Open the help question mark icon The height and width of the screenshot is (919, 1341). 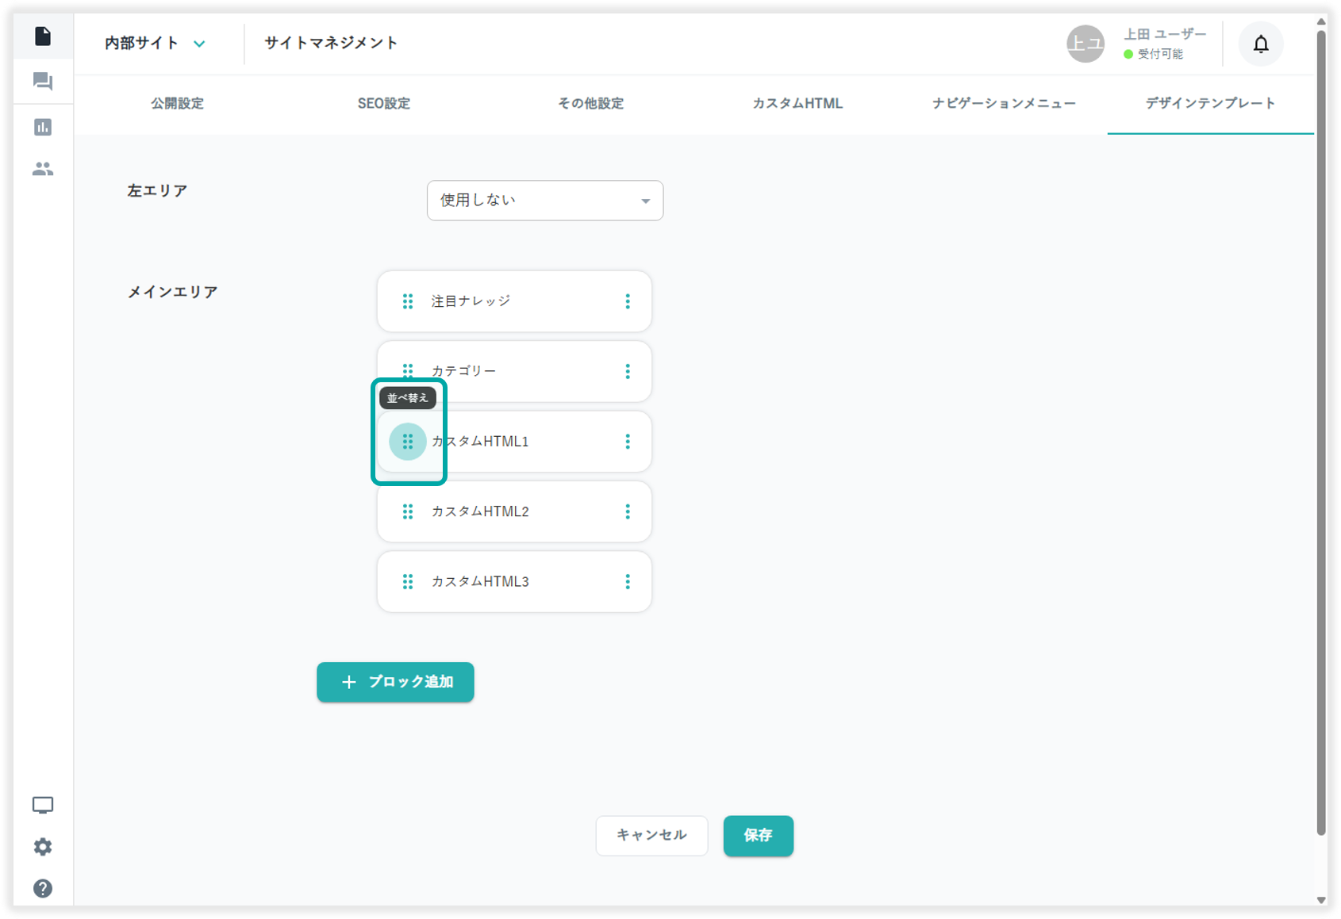coord(43,888)
